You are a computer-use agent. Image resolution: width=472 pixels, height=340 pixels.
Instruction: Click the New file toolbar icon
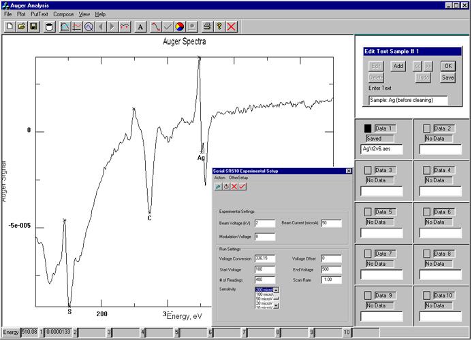(10, 27)
